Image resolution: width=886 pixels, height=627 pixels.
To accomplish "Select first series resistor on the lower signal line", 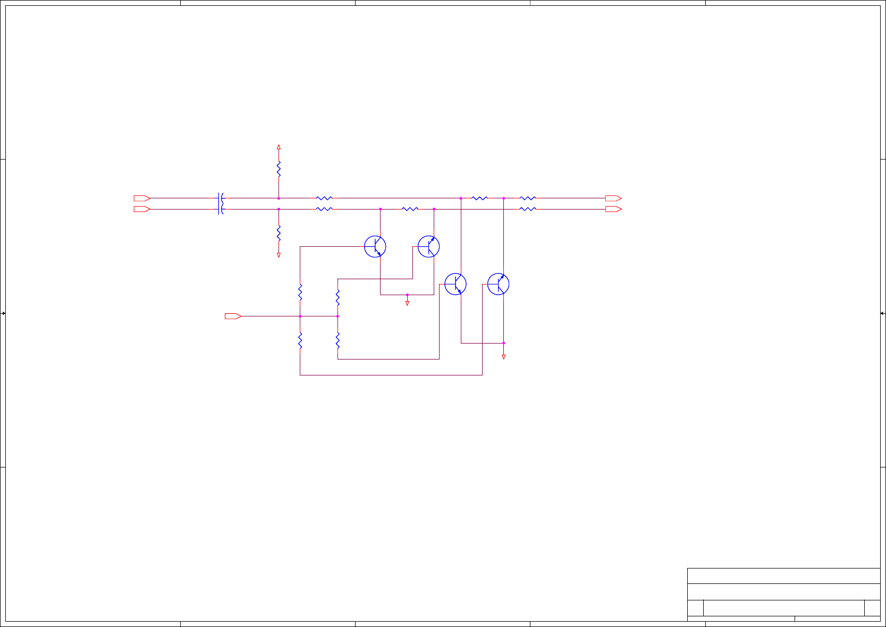I will tap(324, 209).
